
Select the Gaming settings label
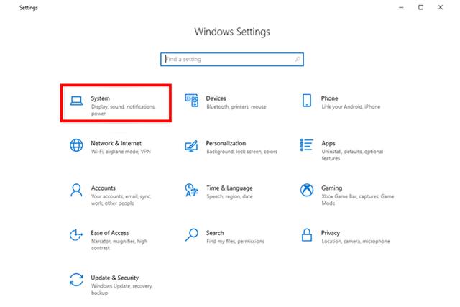[x=331, y=188]
